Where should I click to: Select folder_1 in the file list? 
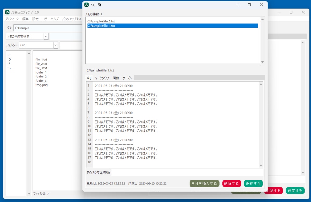coord(41,72)
